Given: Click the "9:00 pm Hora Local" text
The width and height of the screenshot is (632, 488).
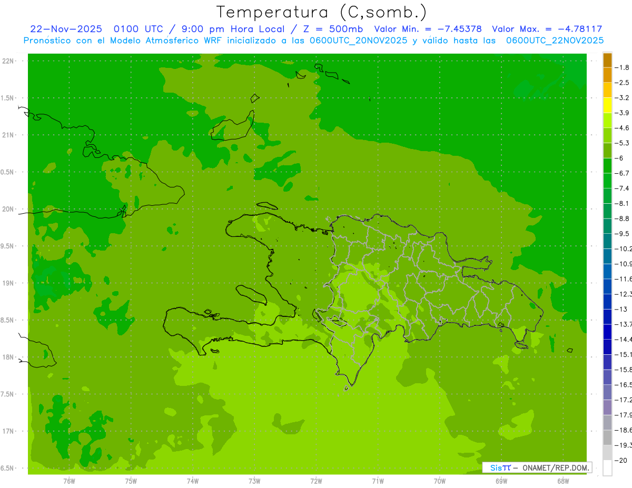Looking at the screenshot, I should 233,29.
